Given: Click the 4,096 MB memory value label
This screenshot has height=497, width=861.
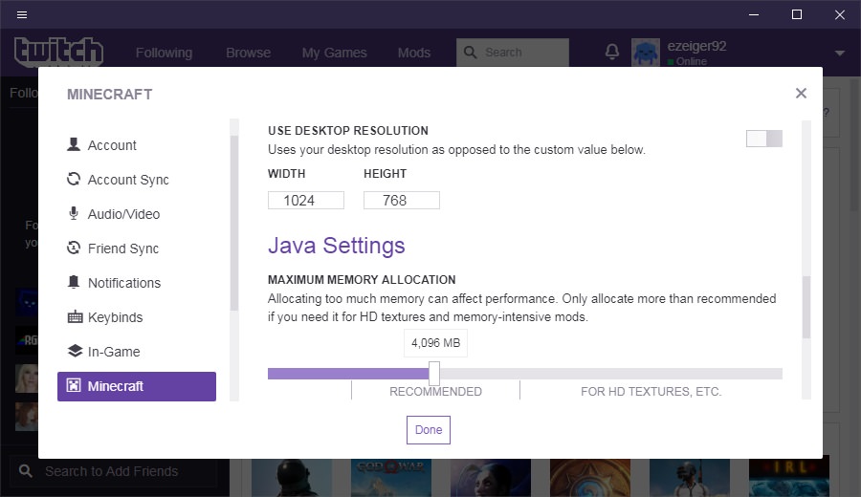Looking at the screenshot, I should coord(435,343).
